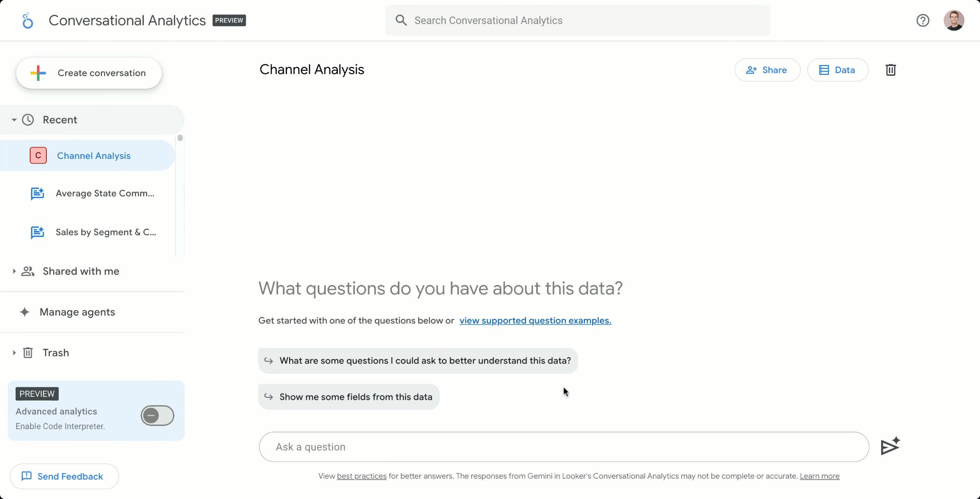This screenshot has width=980, height=499.
Task: Click the Shared with me people icon
Action: click(28, 271)
